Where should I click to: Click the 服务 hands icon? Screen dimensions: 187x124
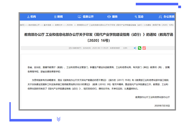(109, 17)
